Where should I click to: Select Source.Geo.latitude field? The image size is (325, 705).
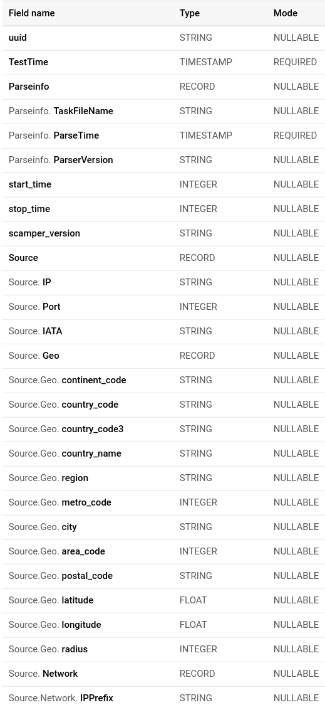[x=51, y=600]
